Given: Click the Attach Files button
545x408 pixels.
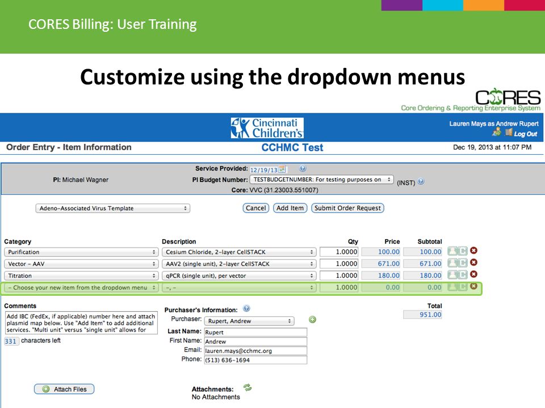Looking at the screenshot, I should [x=64, y=389].
